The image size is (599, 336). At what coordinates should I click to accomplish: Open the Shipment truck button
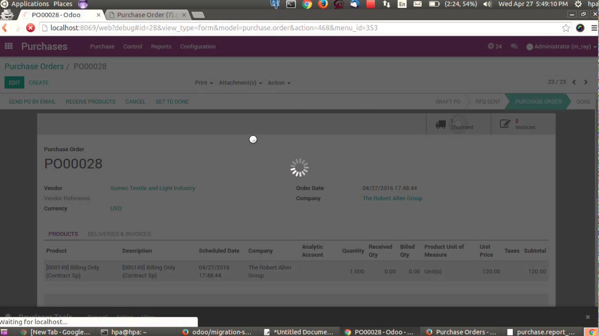coord(458,124)
